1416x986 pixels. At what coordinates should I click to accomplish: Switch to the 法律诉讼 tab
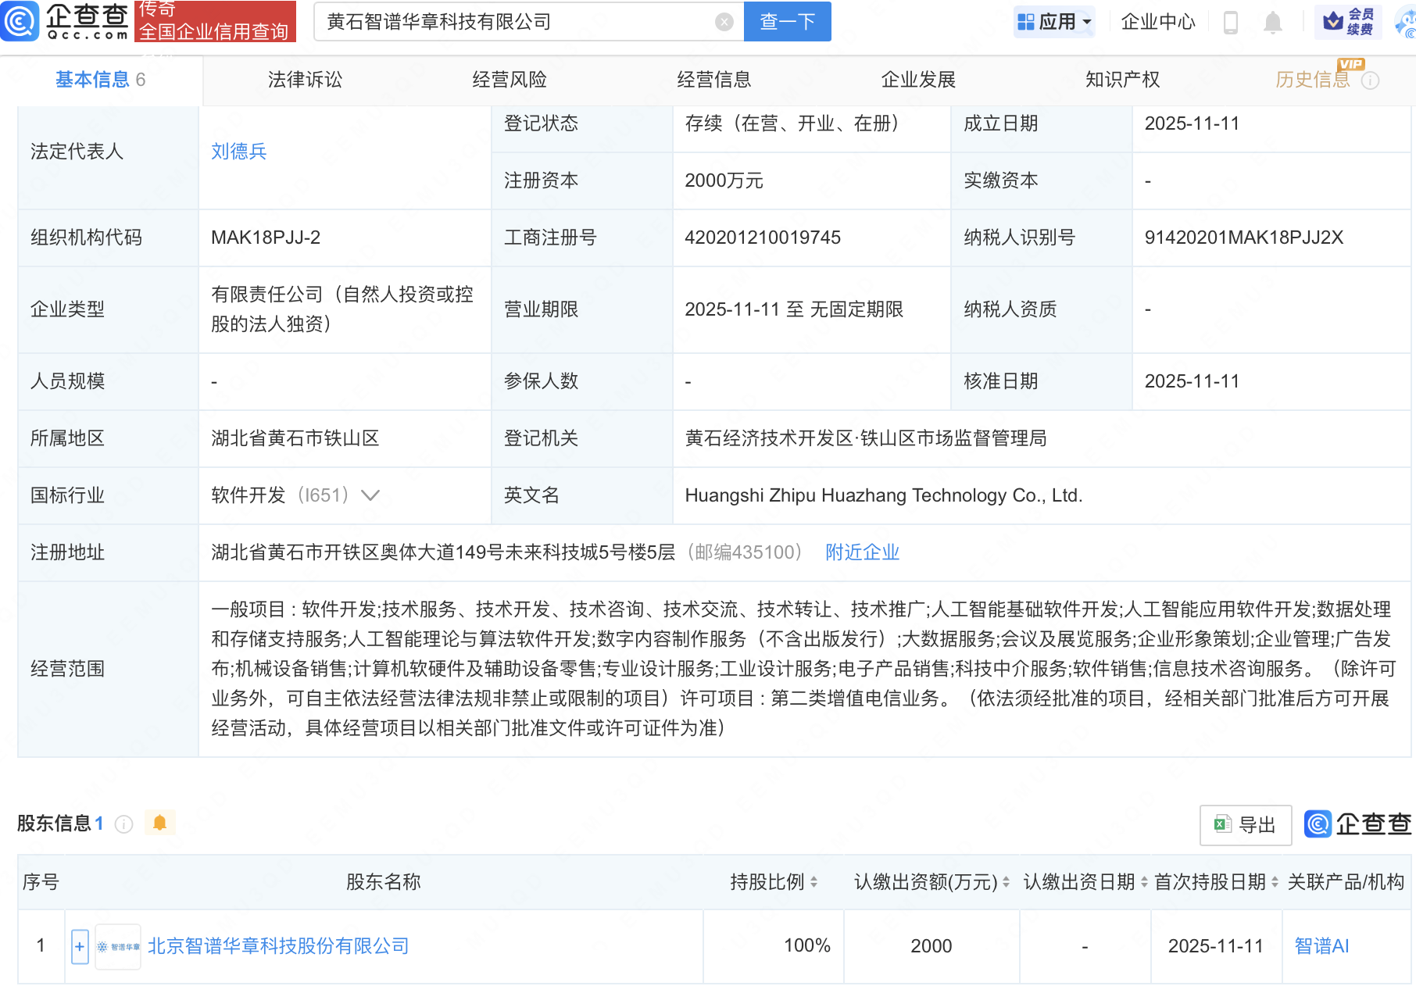point(305,80)
